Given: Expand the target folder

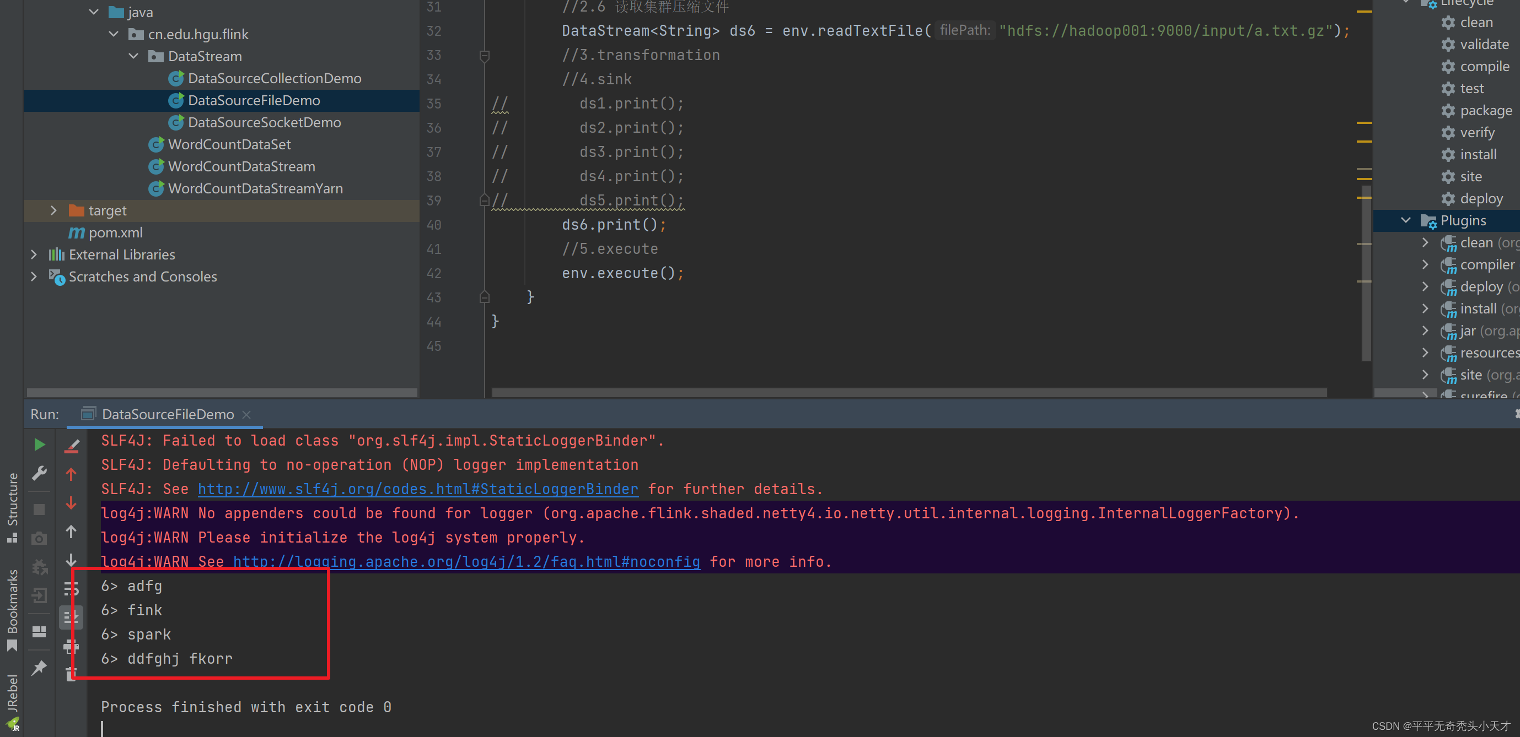Looking at the screenshot, I should tap(53, 210).
